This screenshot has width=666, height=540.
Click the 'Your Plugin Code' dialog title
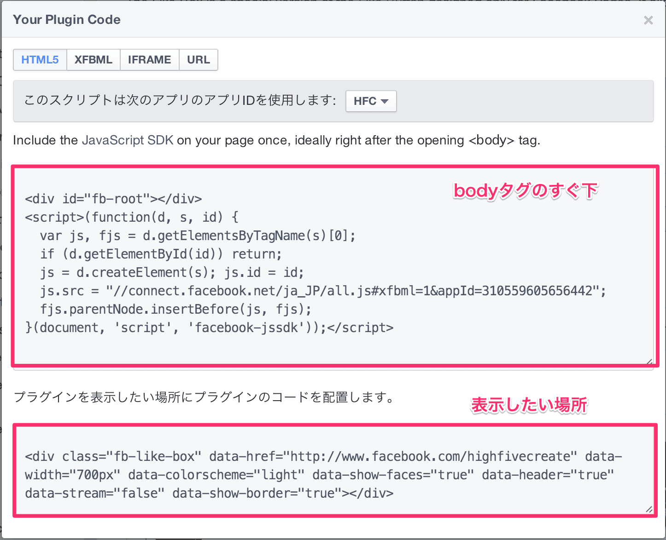67,20
